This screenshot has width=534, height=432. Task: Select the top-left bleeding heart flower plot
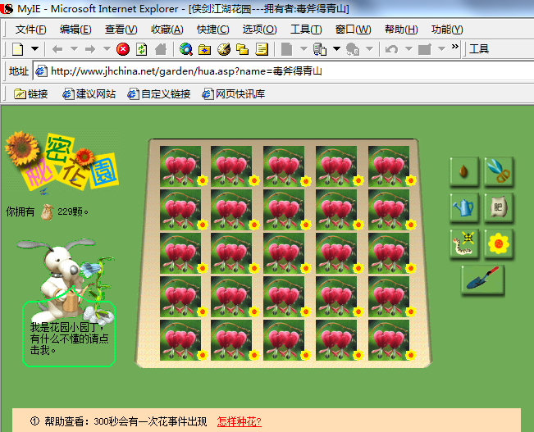(x=180, y=166)
